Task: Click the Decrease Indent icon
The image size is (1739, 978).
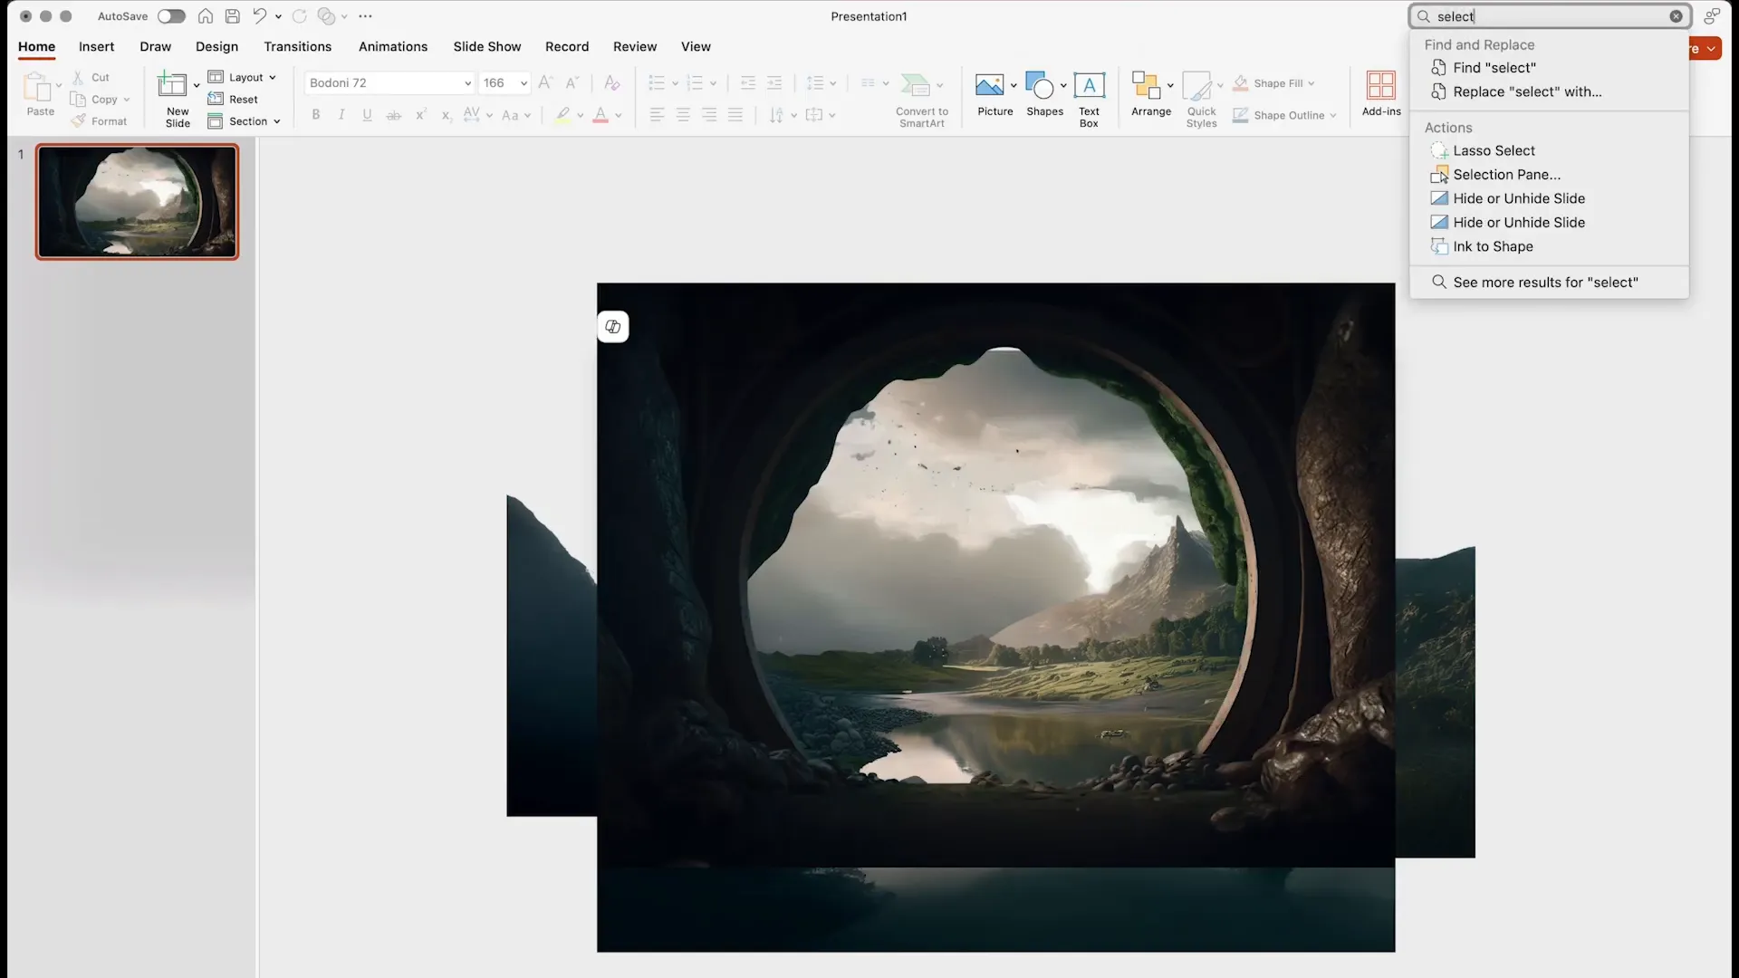Action: coord(748,83)
